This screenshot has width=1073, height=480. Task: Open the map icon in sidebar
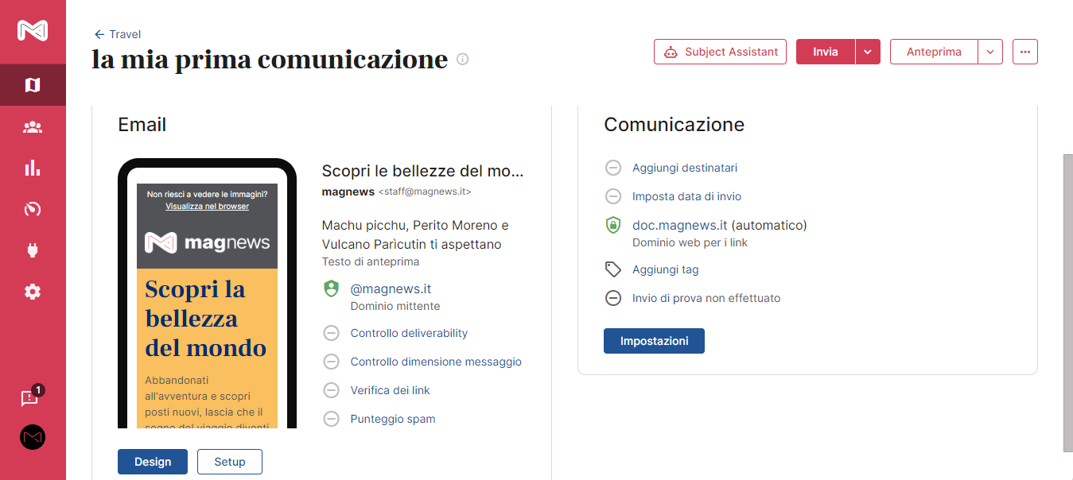coord(33,85)
